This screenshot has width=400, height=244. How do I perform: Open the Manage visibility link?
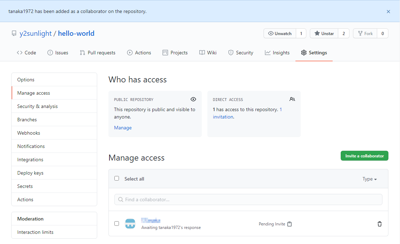[123, 128]
